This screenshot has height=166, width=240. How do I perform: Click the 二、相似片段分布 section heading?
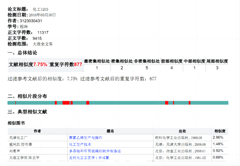27,96
